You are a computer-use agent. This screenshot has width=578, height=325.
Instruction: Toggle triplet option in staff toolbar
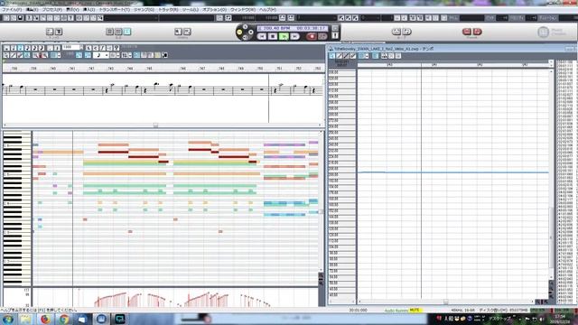[x=57, y=48]
